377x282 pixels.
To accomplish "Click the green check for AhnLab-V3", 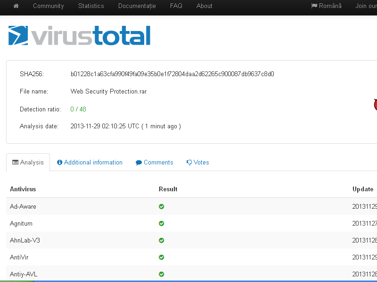I will click(x=161, y=240).
